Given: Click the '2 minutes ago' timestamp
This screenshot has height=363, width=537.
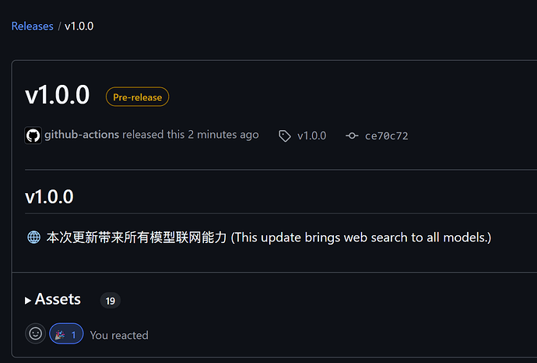Looking at the screenshot, I should (x=223, y=134).
